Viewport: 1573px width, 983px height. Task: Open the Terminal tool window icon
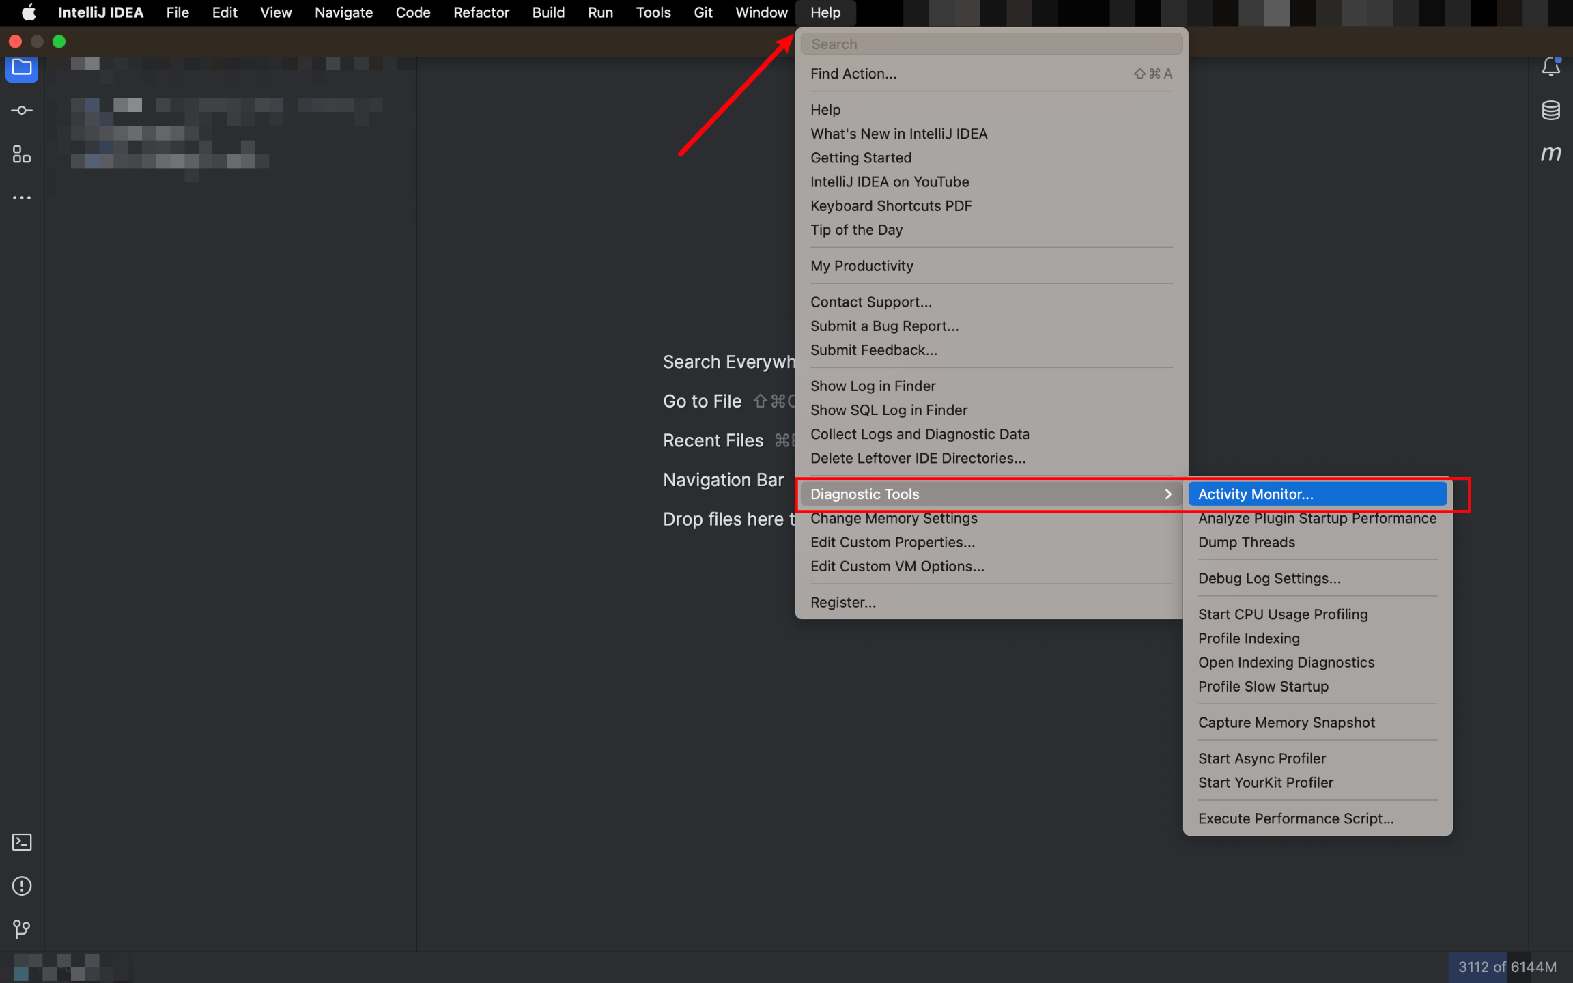click(22, 842)
